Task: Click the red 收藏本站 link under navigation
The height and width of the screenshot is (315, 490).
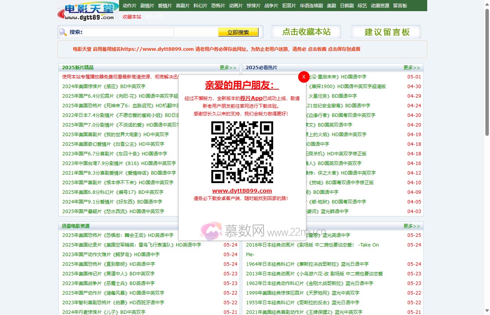Action: (x=132, y=17)
